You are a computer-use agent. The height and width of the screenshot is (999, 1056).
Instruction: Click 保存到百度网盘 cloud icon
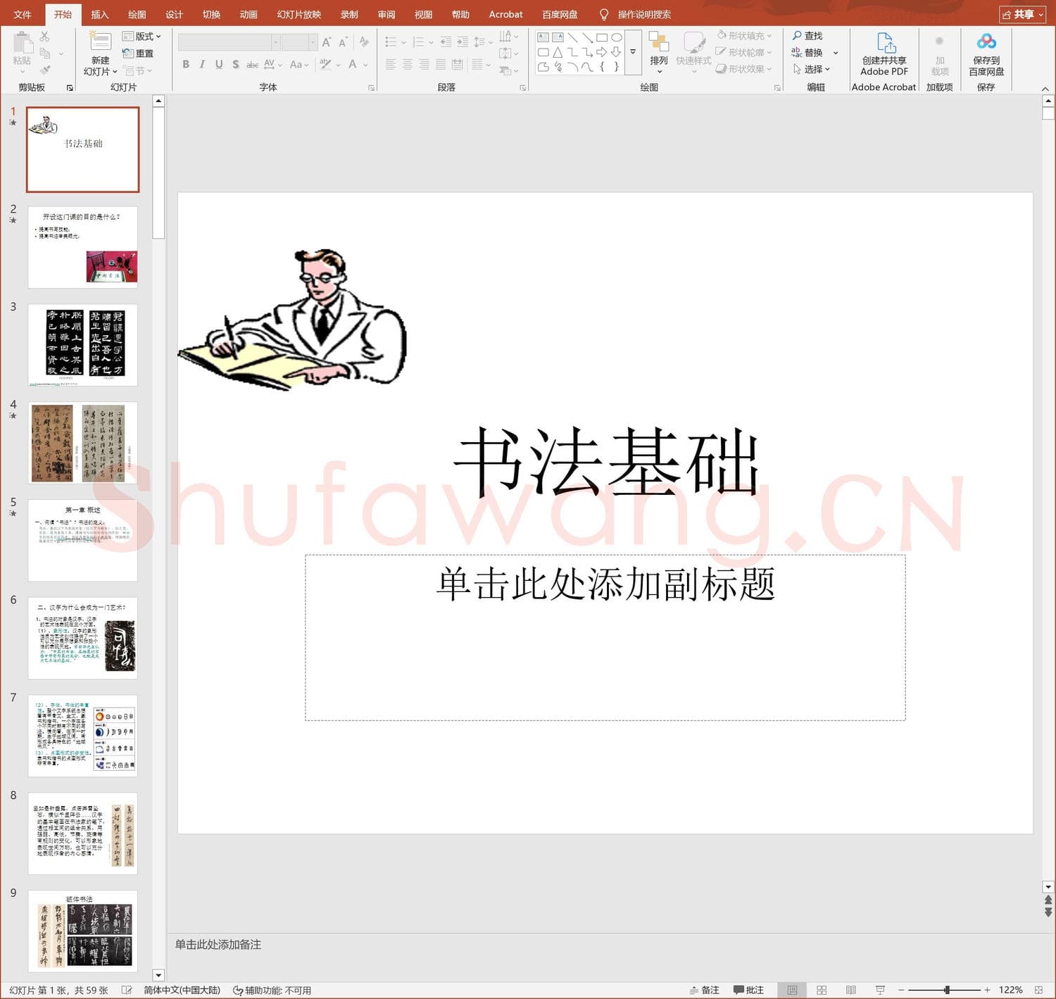986,42
